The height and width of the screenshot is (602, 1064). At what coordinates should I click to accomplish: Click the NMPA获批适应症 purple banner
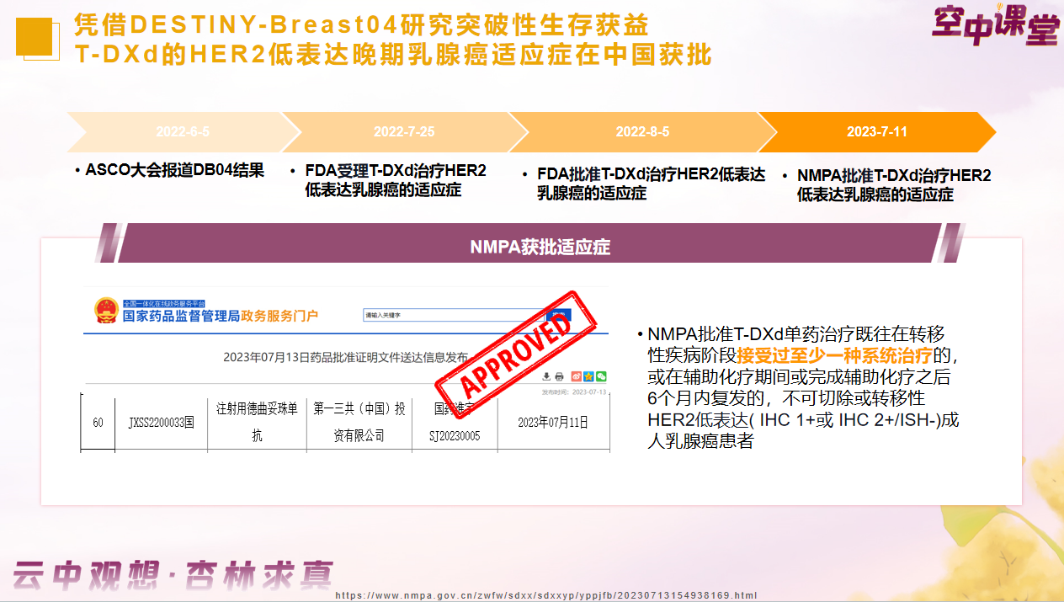click(540, 247)
